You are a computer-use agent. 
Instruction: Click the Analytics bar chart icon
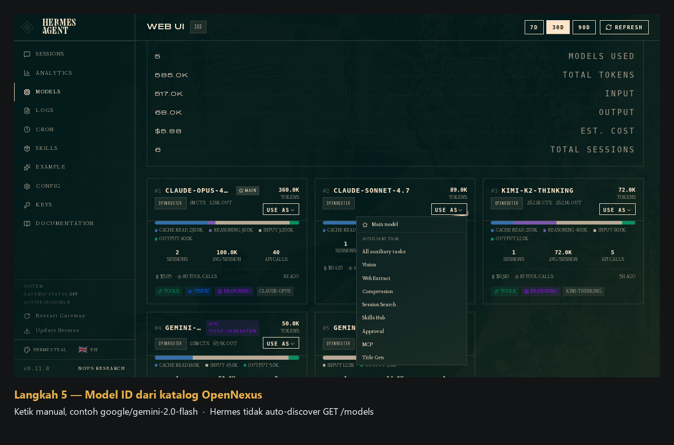27,73
